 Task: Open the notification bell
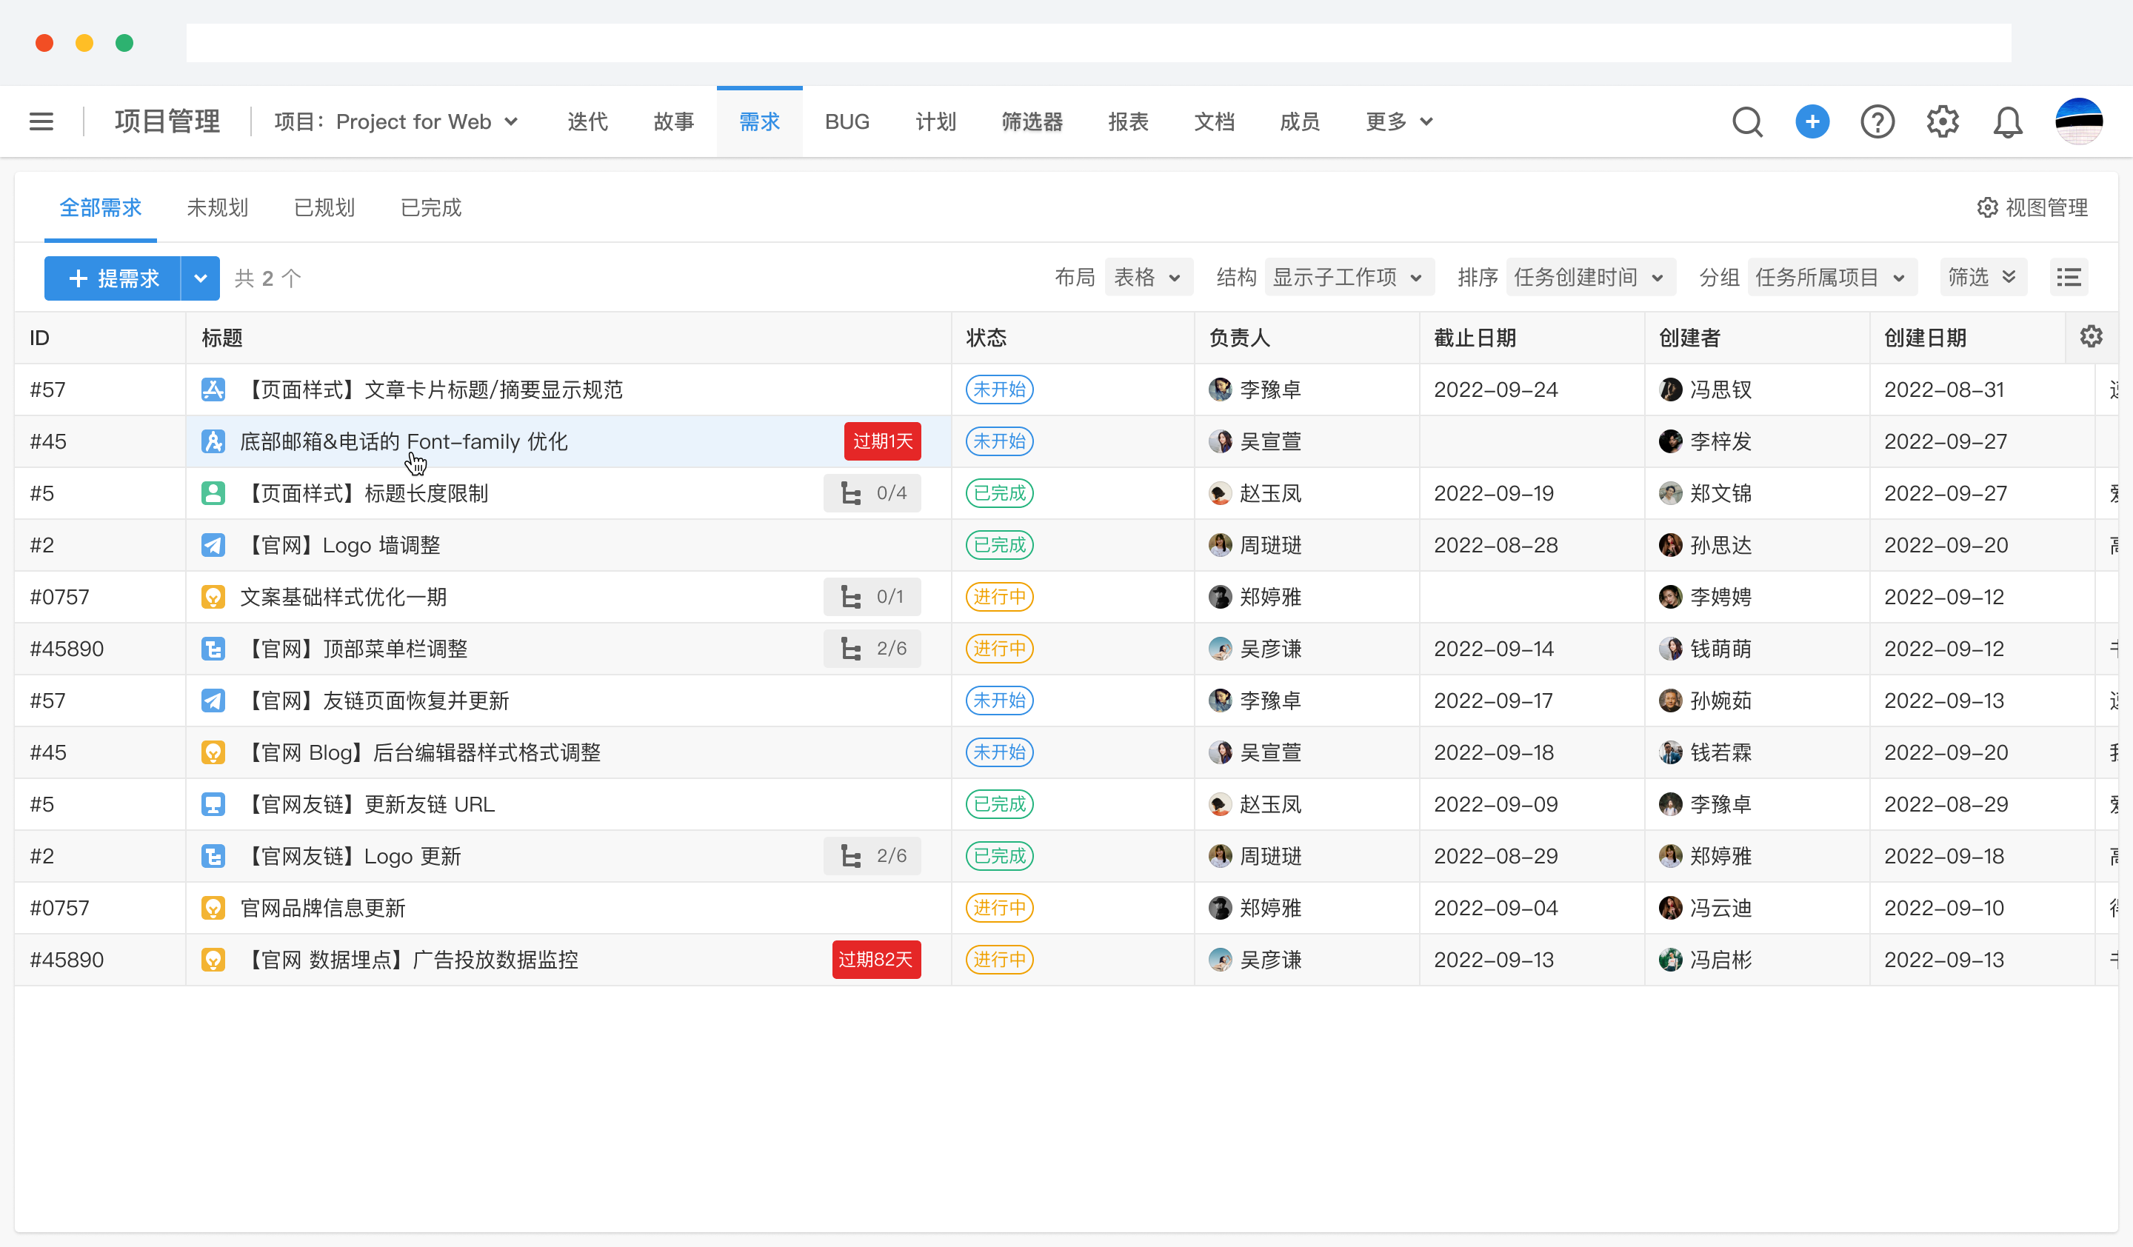[x=2008, y=122]
